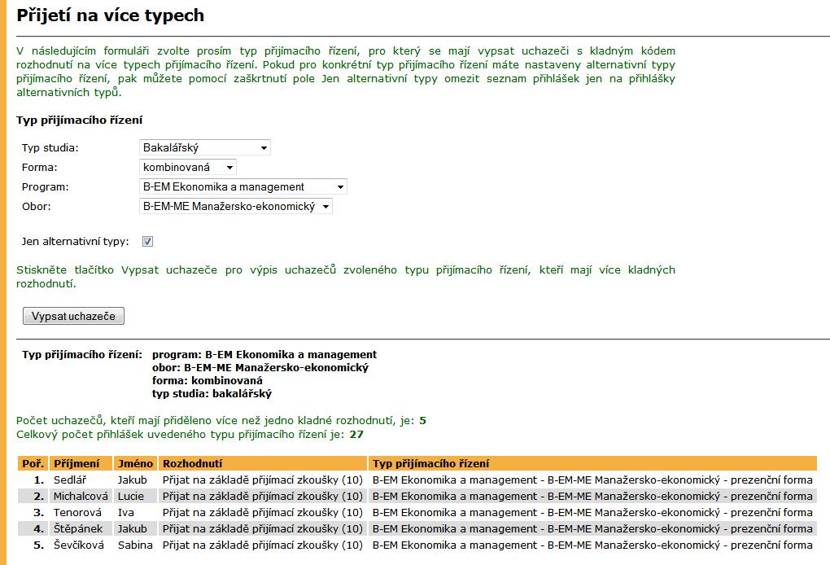Expand the Program dropdown
Image resolution: width=830 pixels, height=565 pixels.
point(243,186)
